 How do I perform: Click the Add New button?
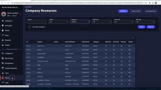coord(123,11)
